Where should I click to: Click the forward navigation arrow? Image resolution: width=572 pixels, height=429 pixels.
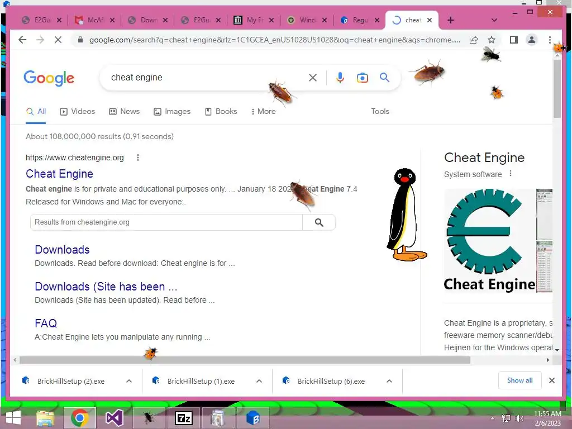(40, 40)
